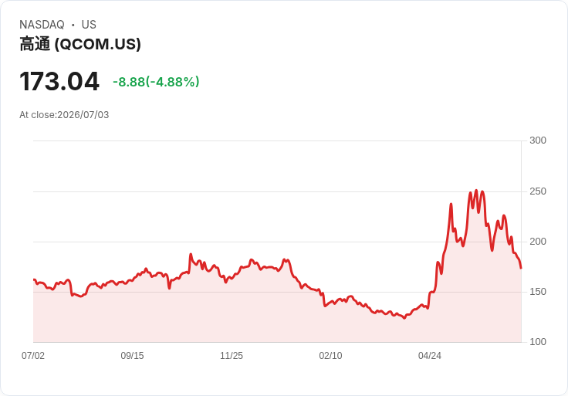Viewport: 568px width, 396px height.
Task: Click the At close:2026/07/03 timestamp
Action: click(x=64, y=115)
